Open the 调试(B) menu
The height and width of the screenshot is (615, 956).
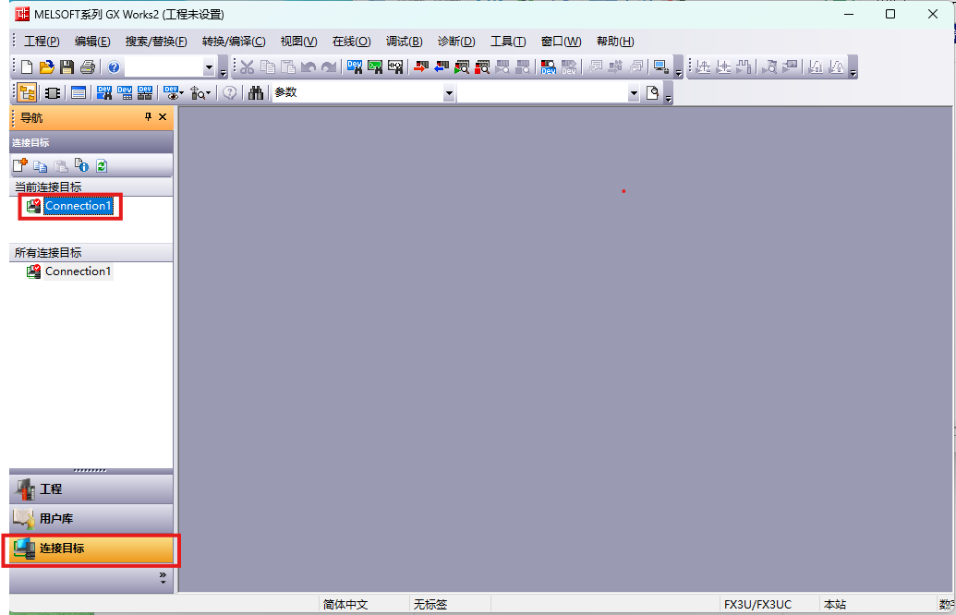point(405,42)
